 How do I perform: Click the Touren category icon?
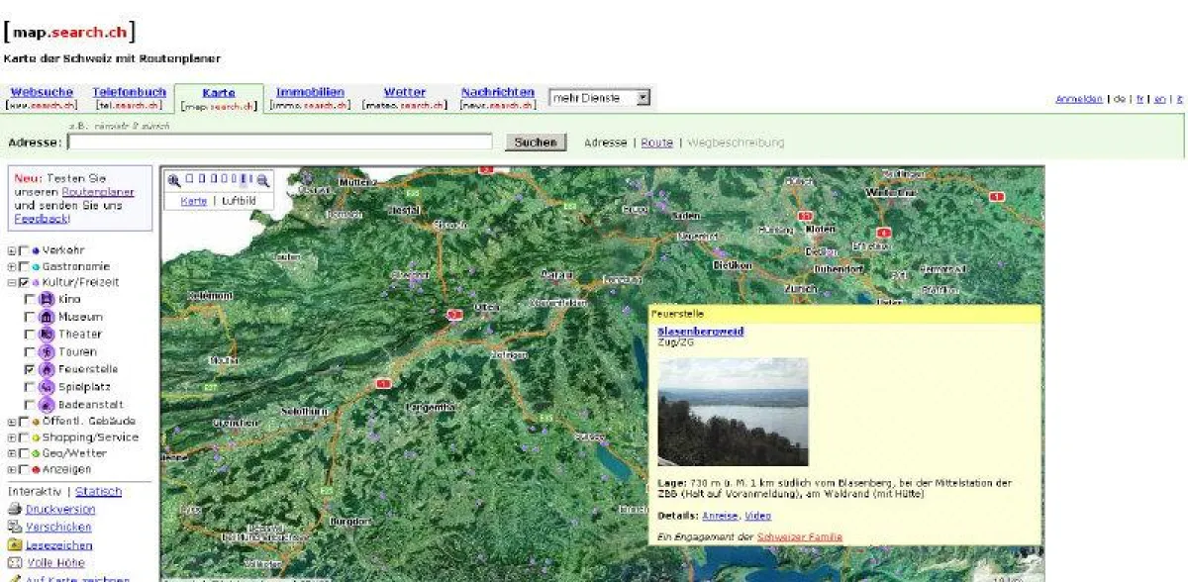tap(46, 351)
